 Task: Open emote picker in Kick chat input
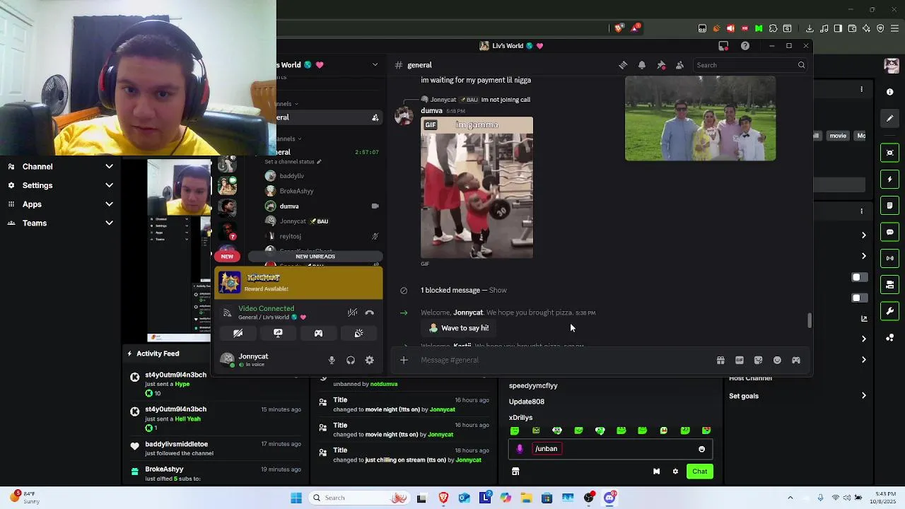(701, 449)
